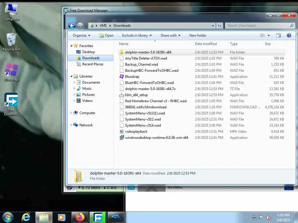
Task: Open the Share with menu
Action: pos(171,35)
